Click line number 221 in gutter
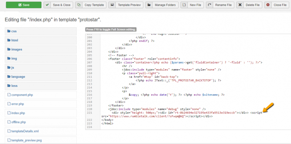Image resolution: width=291 pixels, height=144 pixels. click(x=89, y=113)
